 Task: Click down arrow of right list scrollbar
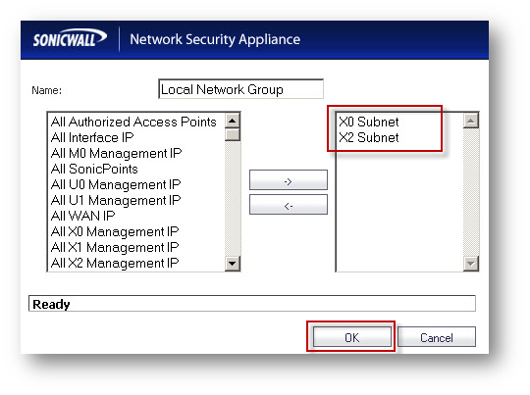[x=471, y=264]
